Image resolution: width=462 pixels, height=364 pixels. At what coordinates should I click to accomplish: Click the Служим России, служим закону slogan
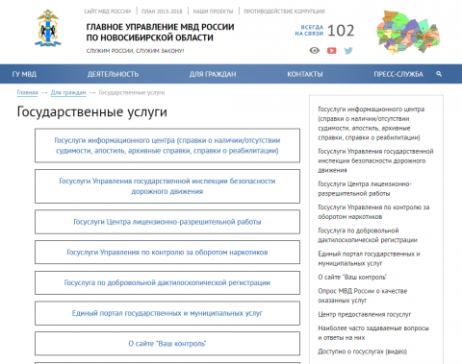(x=135, y=51)
